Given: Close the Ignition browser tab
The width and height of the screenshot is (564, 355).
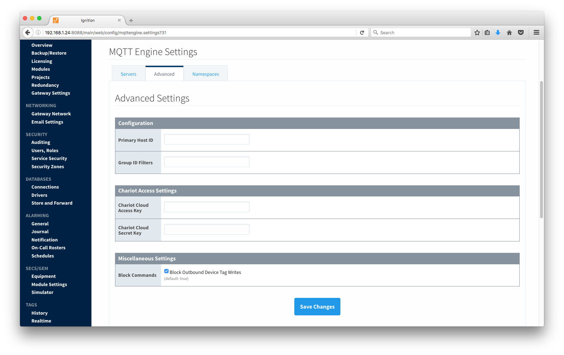Looking at the screenshot, I should point(119,20).
